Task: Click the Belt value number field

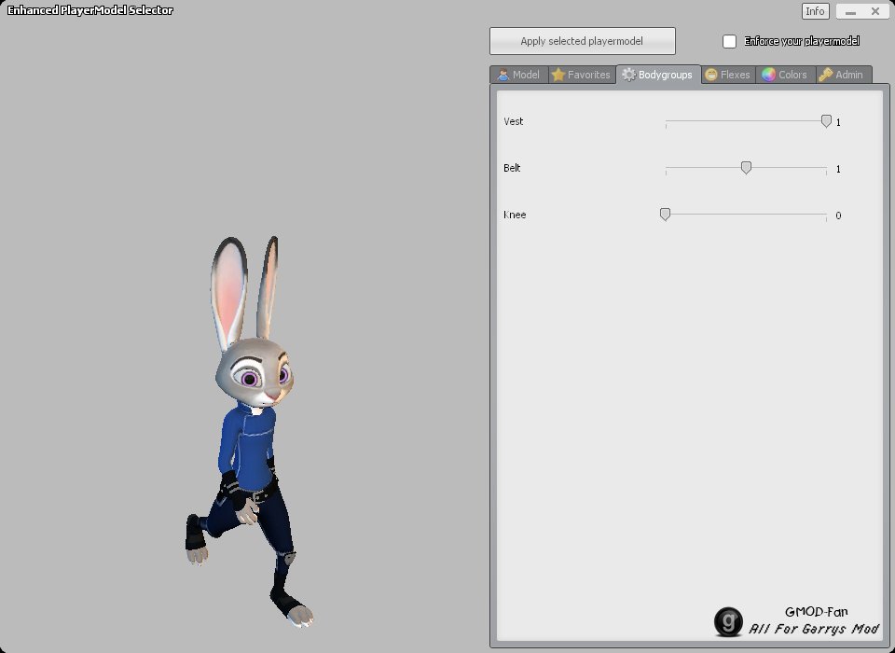Action: click(x=838, y=169)
